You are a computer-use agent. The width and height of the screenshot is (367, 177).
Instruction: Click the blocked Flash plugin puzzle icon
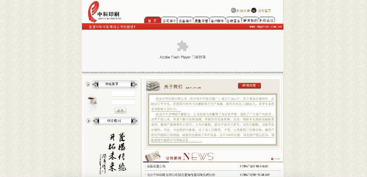coord(183,46)
